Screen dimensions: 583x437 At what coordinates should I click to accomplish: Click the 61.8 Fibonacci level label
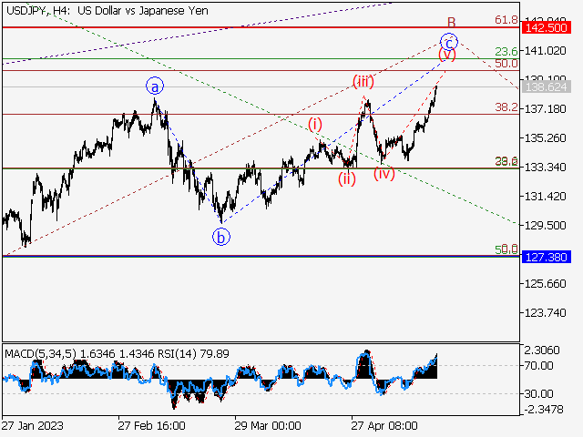coord(506,20)
